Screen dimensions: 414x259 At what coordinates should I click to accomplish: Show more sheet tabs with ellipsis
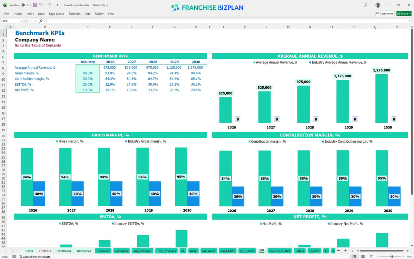click(338, 251)
